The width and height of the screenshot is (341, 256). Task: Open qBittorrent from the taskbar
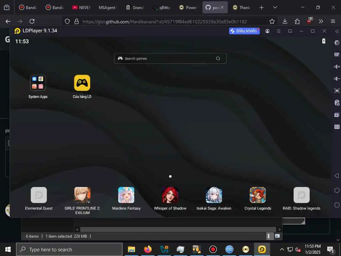229,249
